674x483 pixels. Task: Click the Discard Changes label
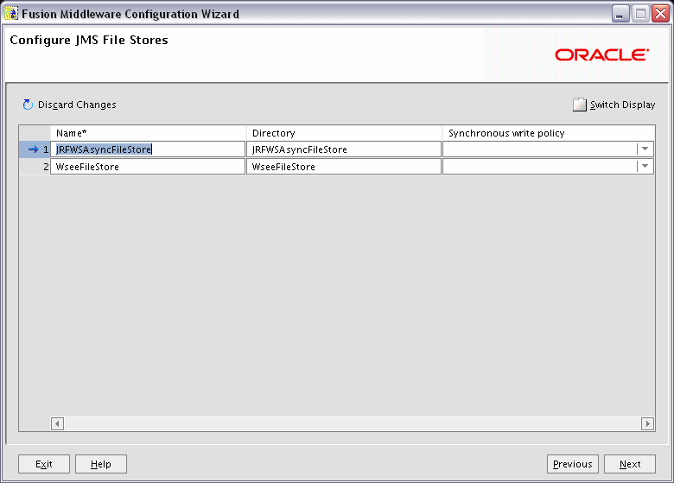click(x=77, y=105)
